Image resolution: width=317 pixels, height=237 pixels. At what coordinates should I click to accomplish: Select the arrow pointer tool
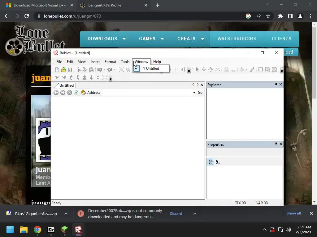pos(197,70)
